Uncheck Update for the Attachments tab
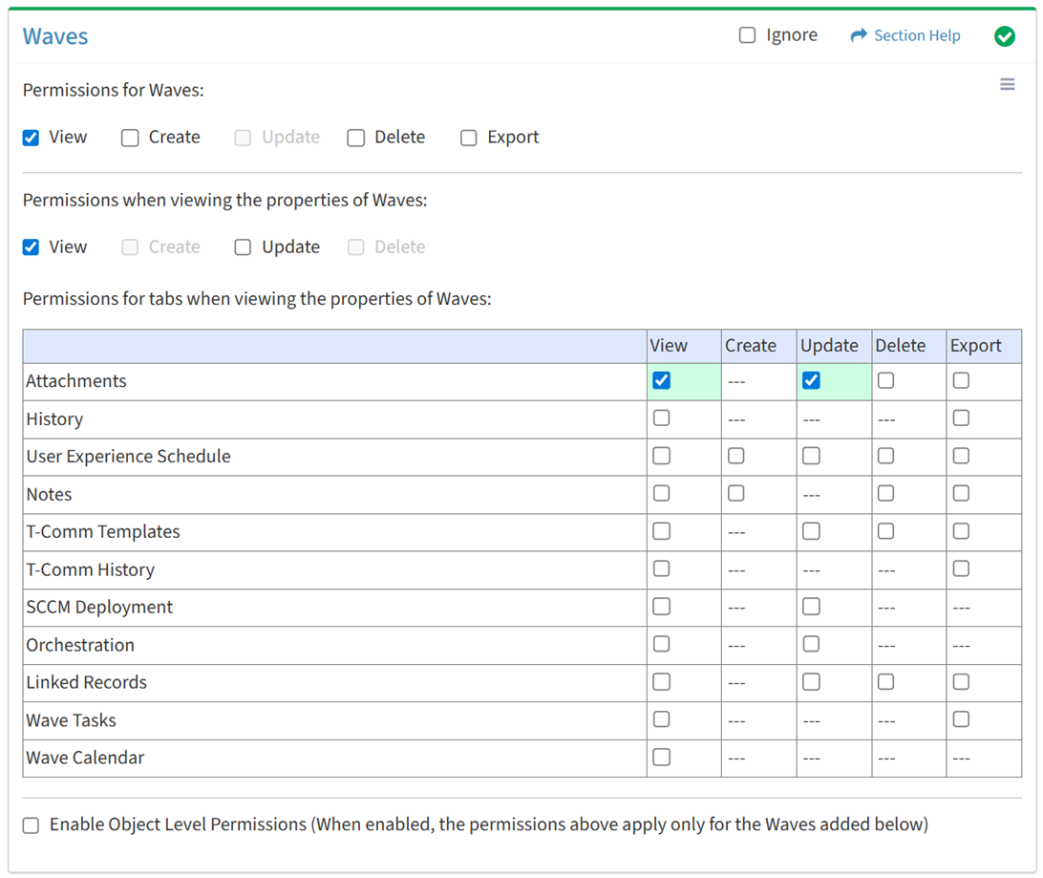The height and width of the screenshot is (878, 1043). tap(811, 380)
